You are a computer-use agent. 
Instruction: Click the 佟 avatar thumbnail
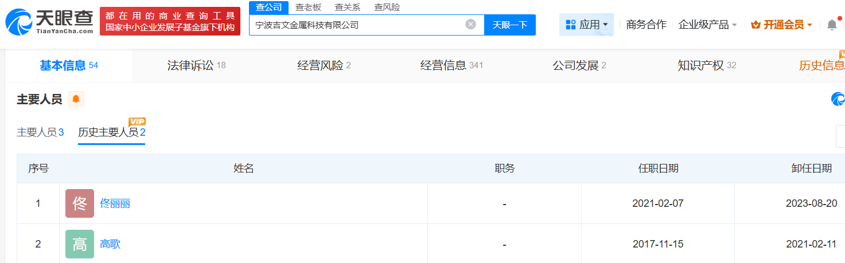click(x=80, y=203)
